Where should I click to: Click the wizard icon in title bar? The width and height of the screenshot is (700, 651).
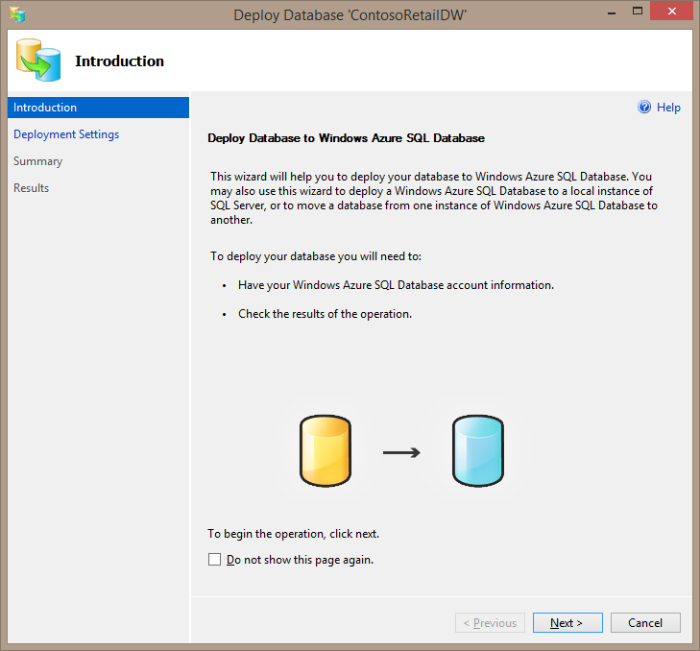(17, 14)
